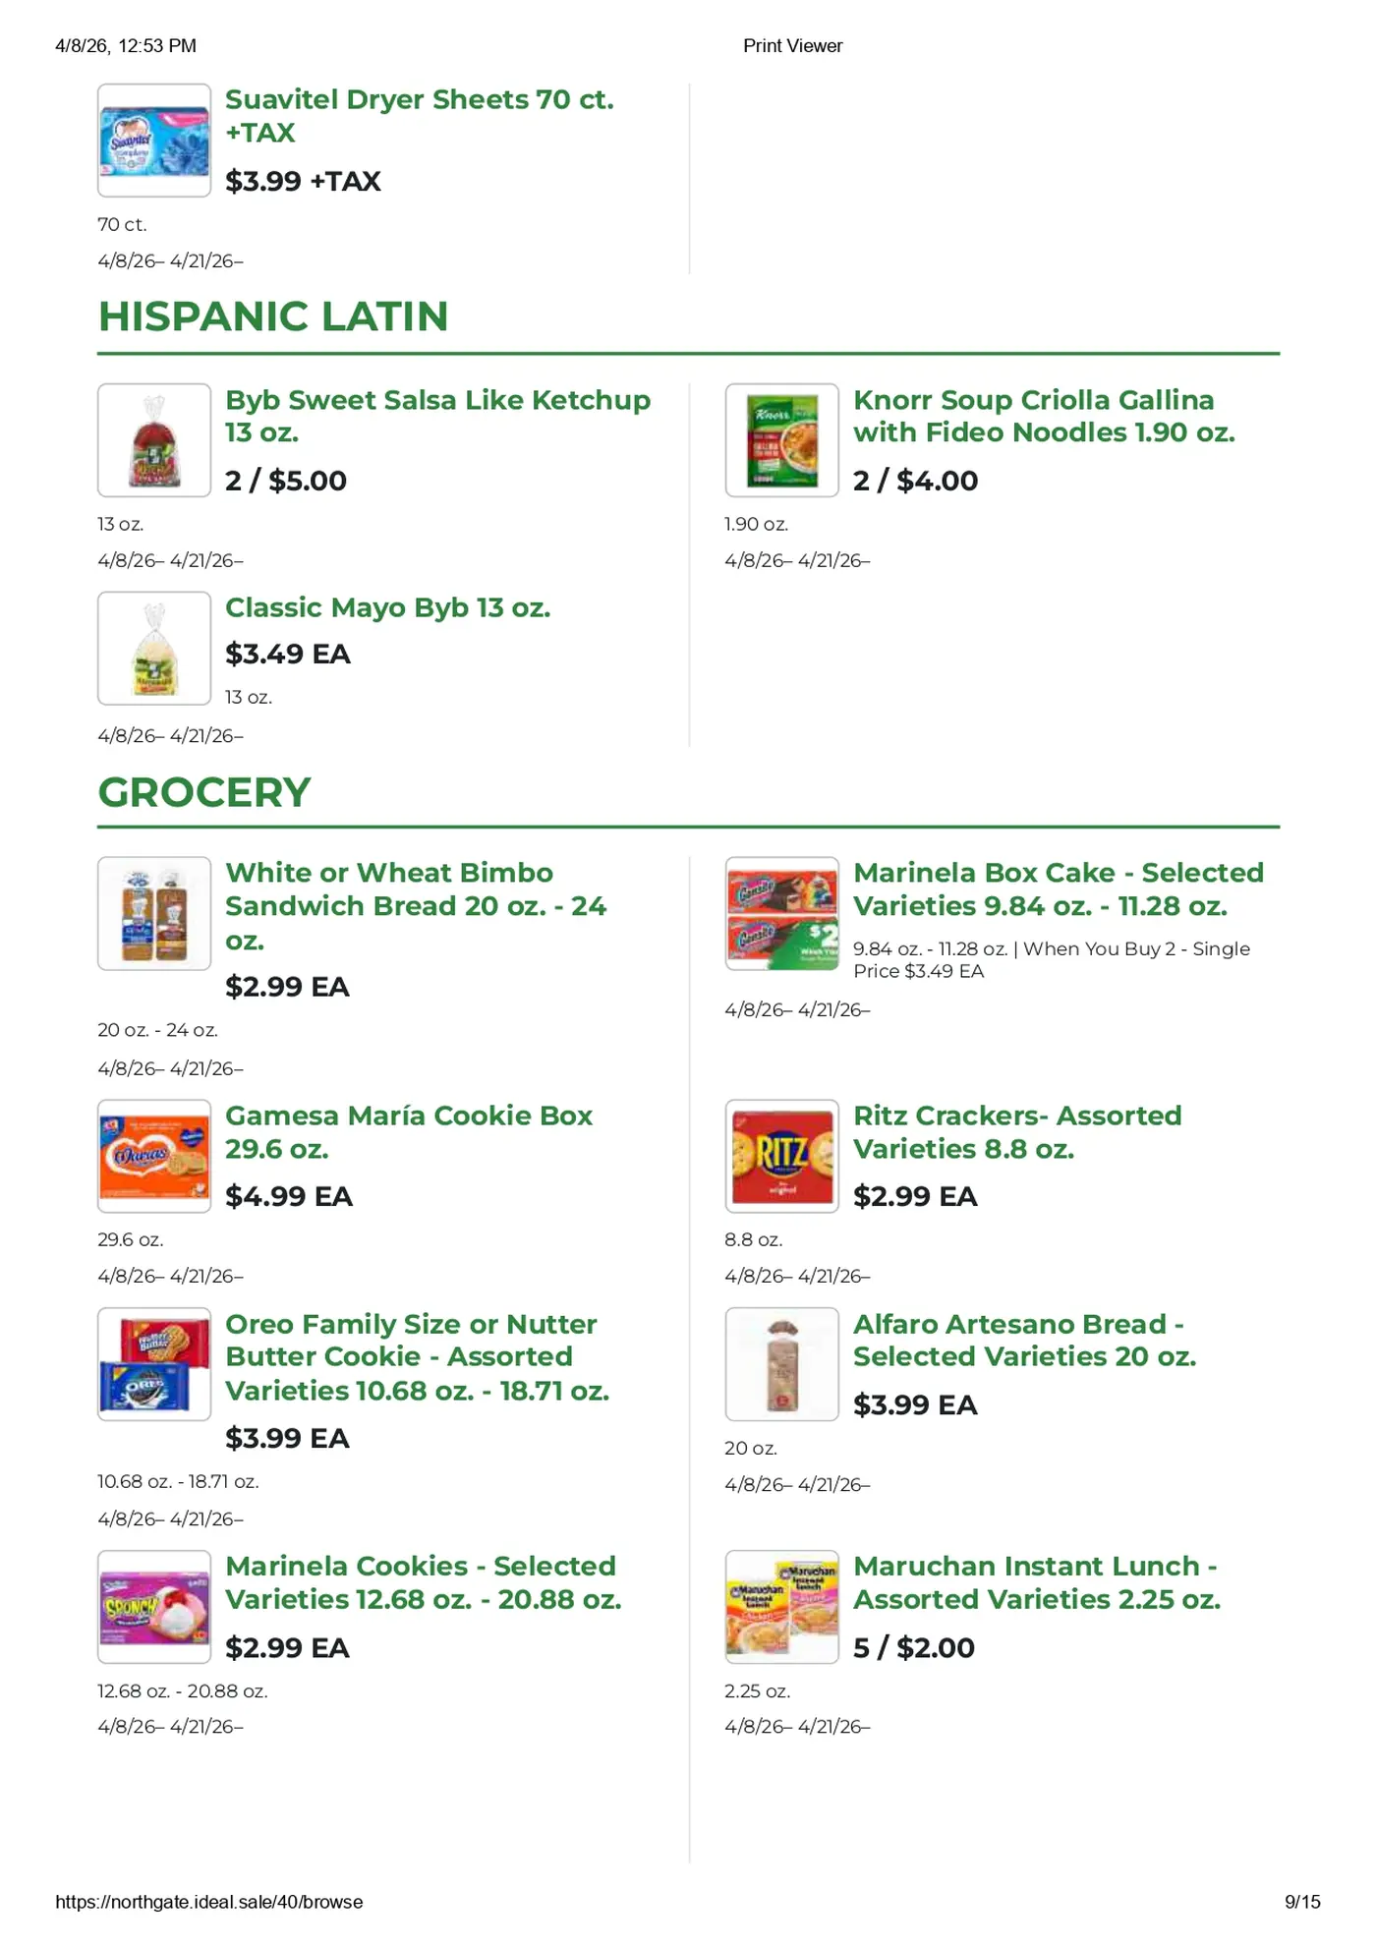Click the Marinela Cookies product image
Image resolution: width=1376 pixels, height=1946 pixels.
154,1607
